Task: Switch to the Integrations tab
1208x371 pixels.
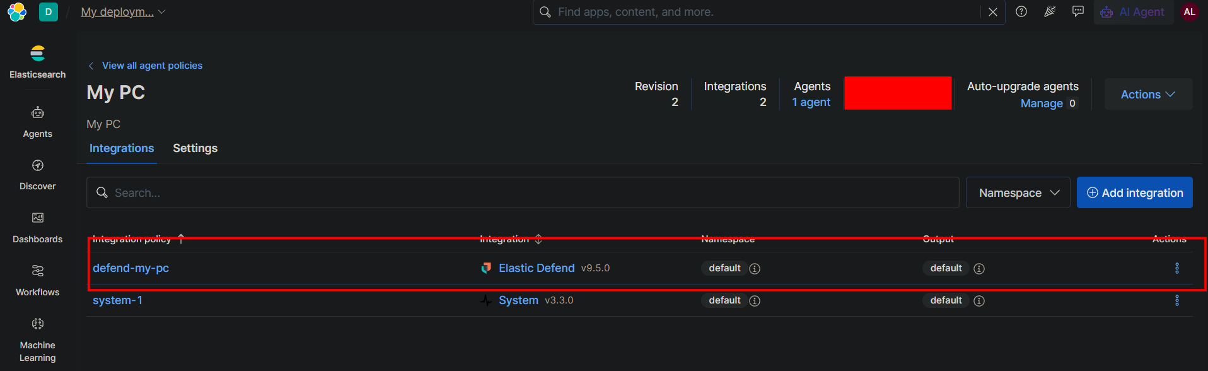Action: pyautogui.click(x=122, y=148)
